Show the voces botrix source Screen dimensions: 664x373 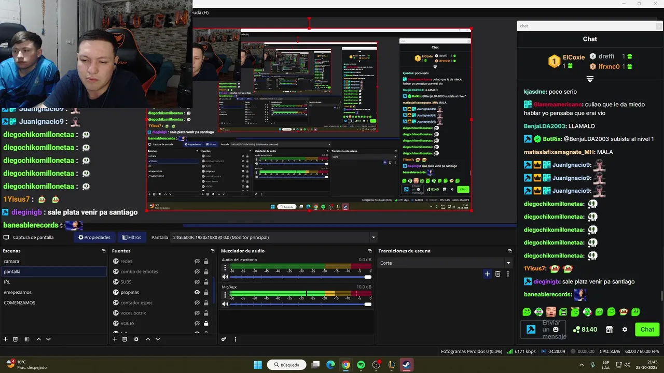pos(197,313)
